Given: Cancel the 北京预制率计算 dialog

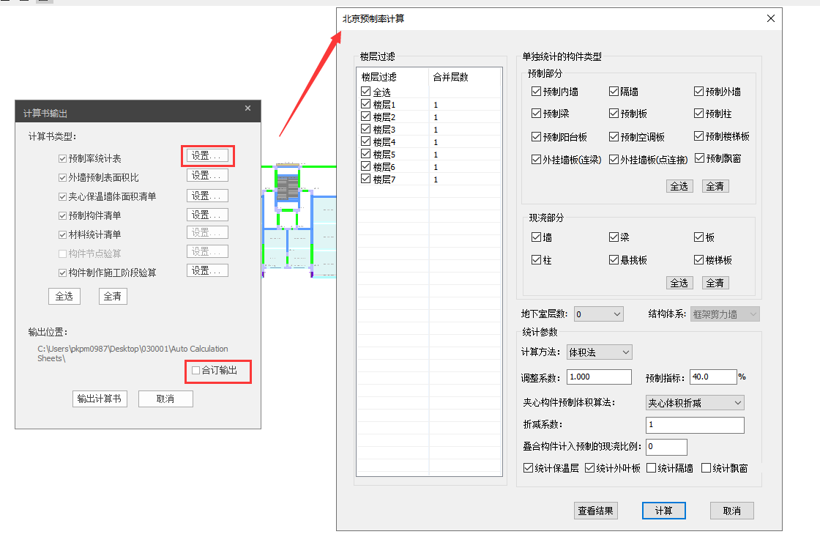Looking at the screenshot, I should pos(731,511).
